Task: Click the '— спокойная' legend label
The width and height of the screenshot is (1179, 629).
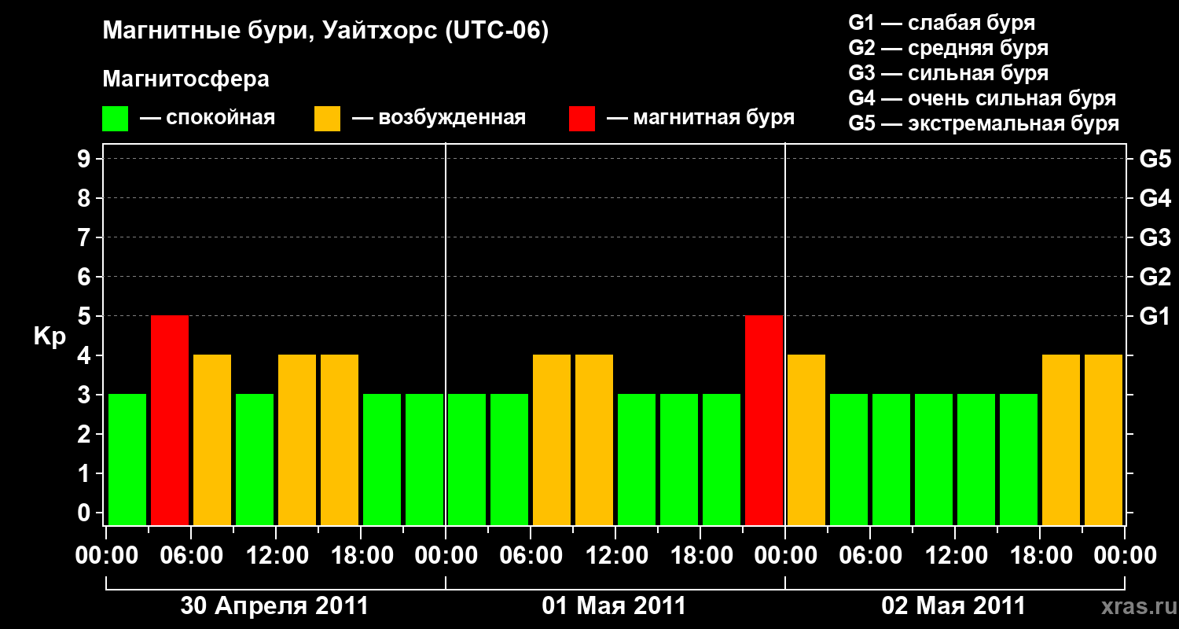Action: [208, 119]
